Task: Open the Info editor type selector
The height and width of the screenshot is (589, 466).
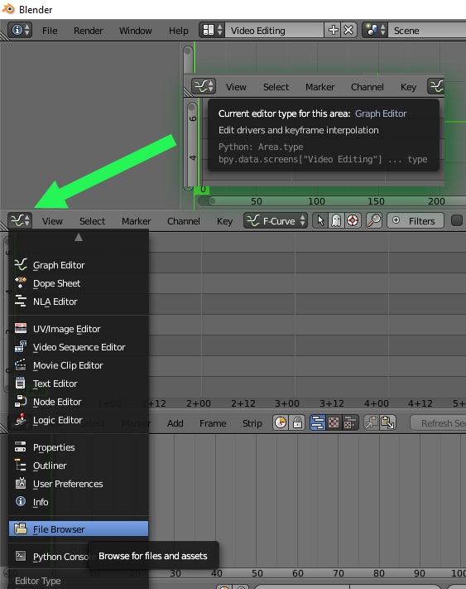Action: tap(20, 30)
